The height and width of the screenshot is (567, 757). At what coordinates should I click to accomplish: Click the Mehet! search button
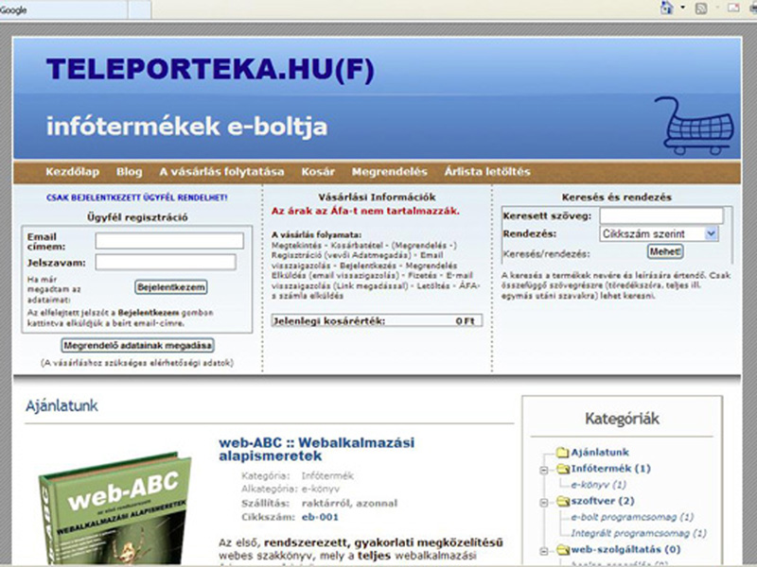(665, 251)
